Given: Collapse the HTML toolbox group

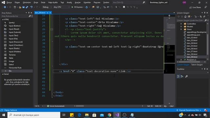Looking at the screenshot, I should [3, 20].
